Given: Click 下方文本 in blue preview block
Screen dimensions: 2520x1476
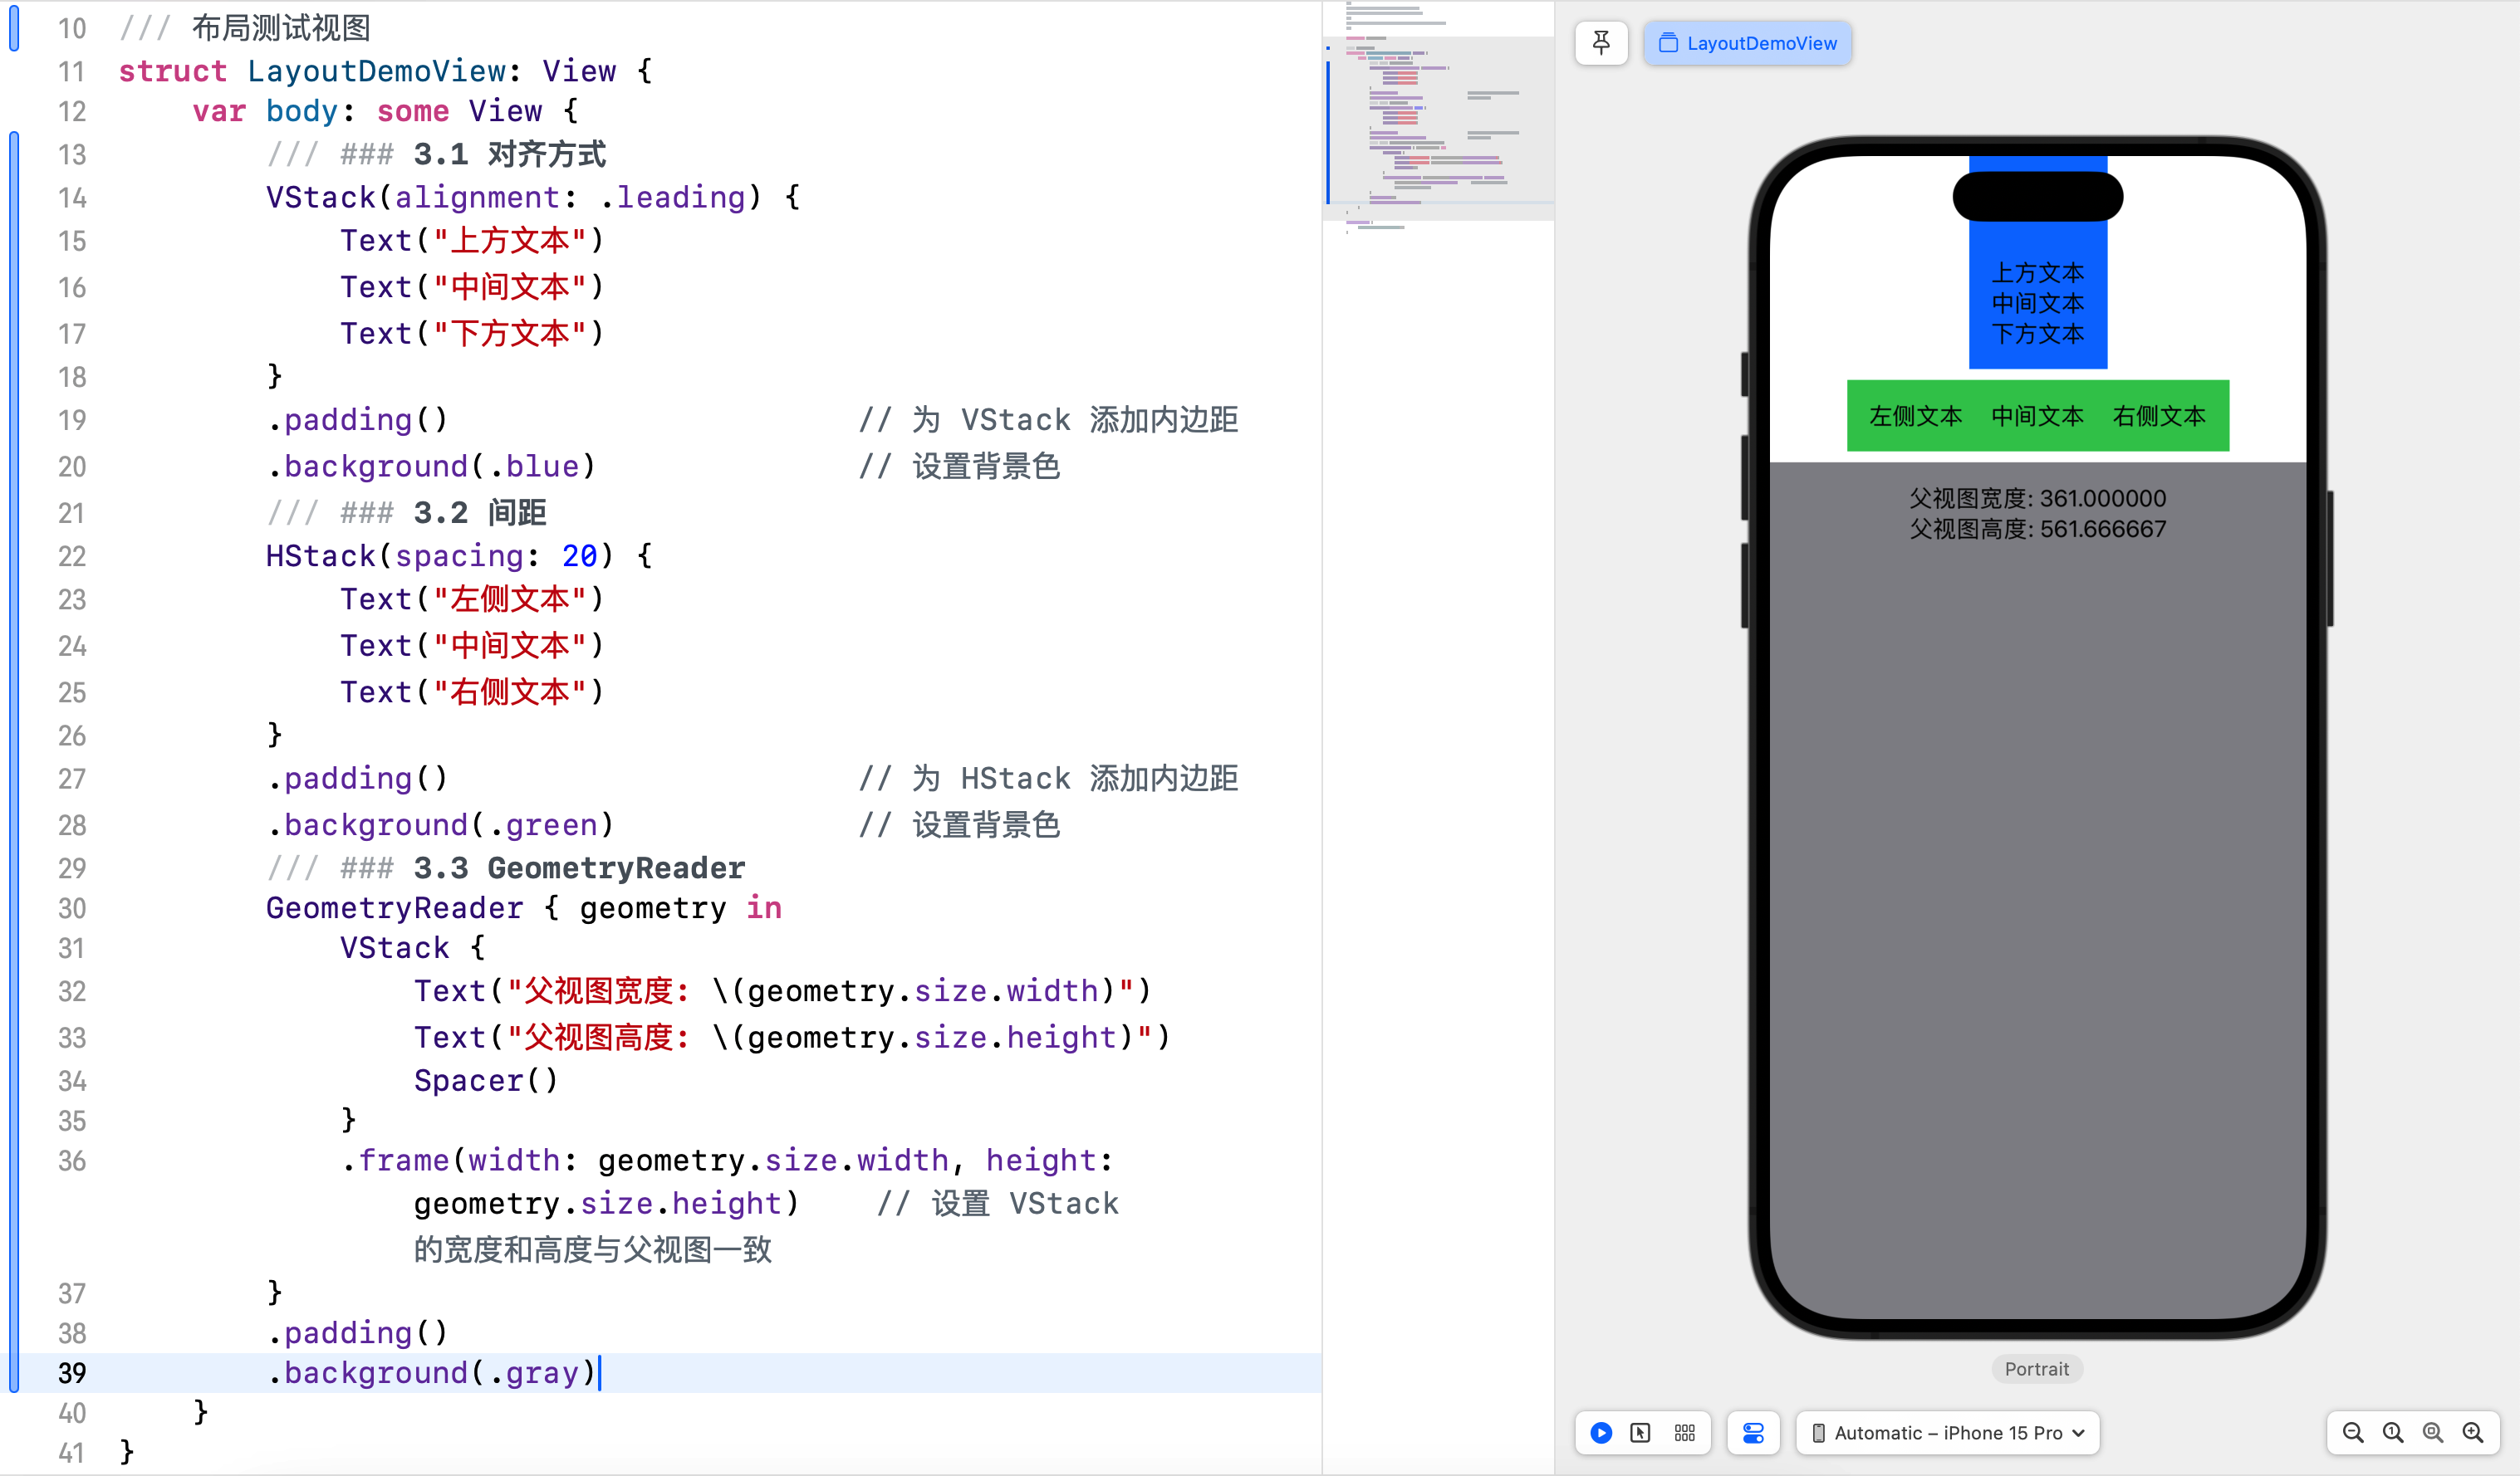Looking at the screenshot, I should [x=2038, y=334].
